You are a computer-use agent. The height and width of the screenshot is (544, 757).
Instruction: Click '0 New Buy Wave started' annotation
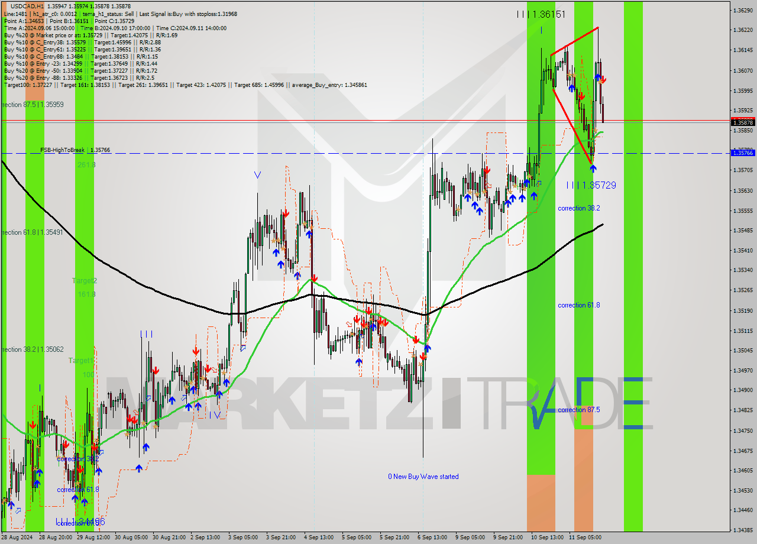(x=423, y=477)
